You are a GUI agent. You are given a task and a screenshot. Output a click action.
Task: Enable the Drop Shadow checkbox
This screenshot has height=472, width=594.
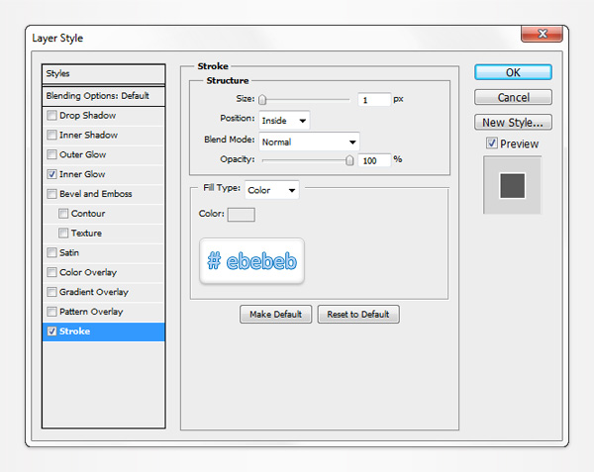coord(51,116)
